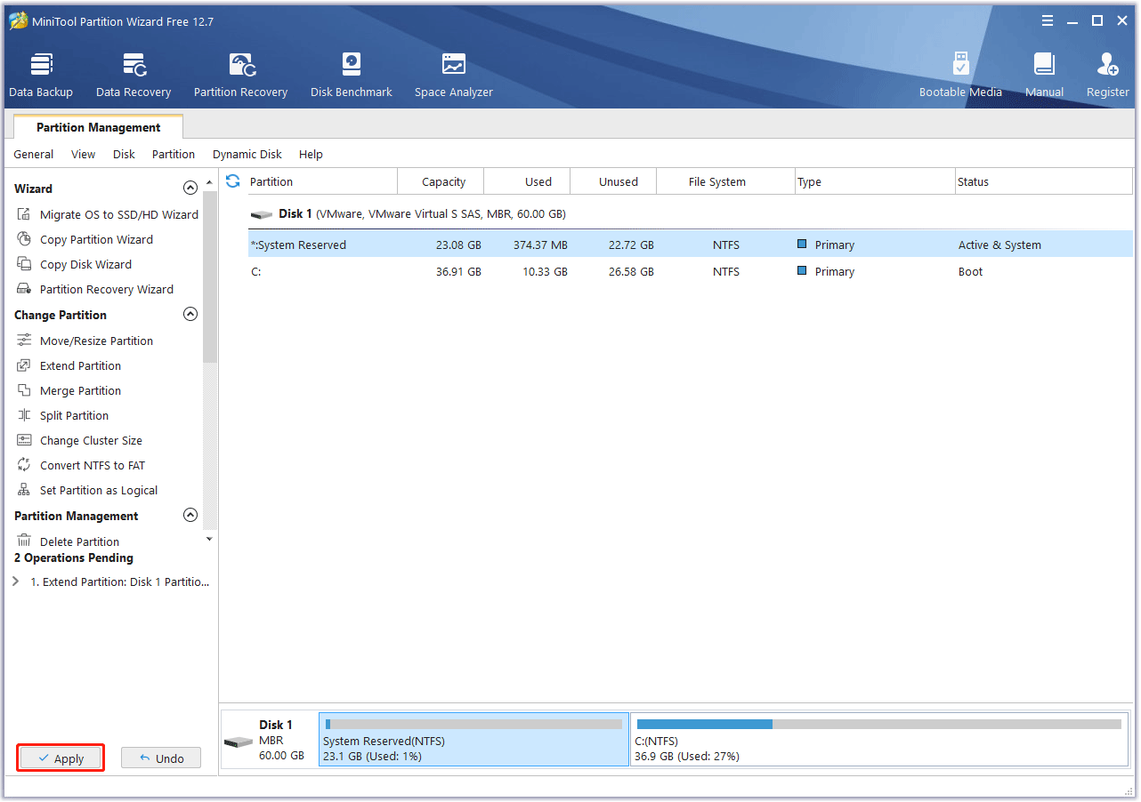Image resolution: width=1141 pixels, height=802 pixels.
Task: Switch to the Partition Management tab
Action: (97, 127)
